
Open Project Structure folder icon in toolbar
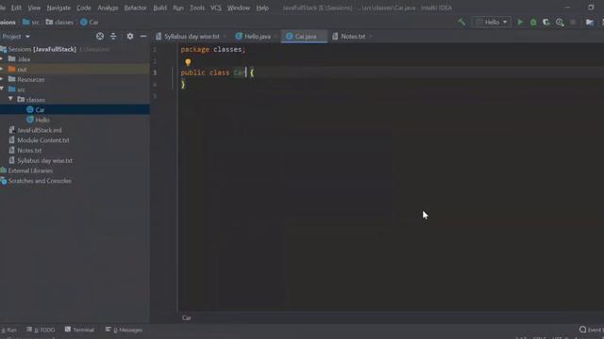(x=589, y=23)
